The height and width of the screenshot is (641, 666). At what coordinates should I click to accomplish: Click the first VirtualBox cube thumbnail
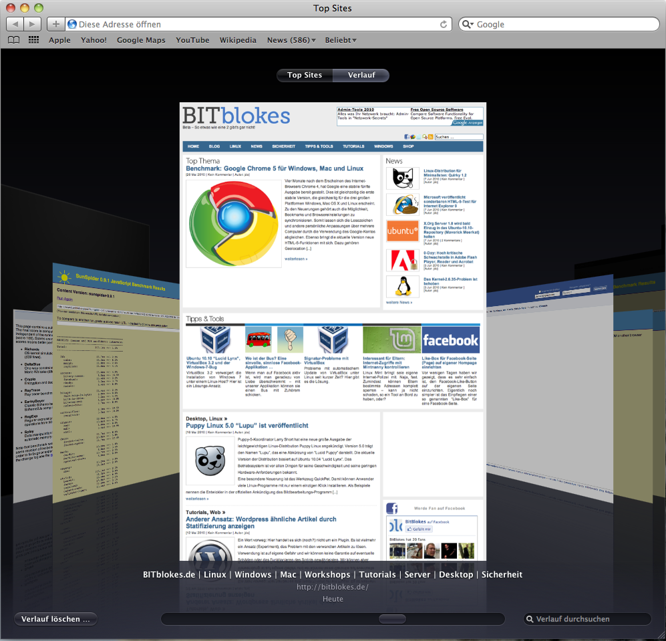point(215,340)
